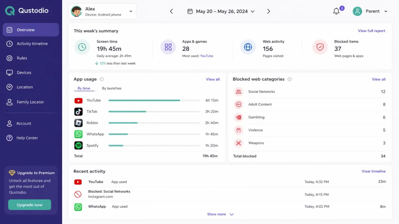Viewport: 399px width, 224px height.
Task: Click the Roblox app icon
Action: (x=78, y=123)
